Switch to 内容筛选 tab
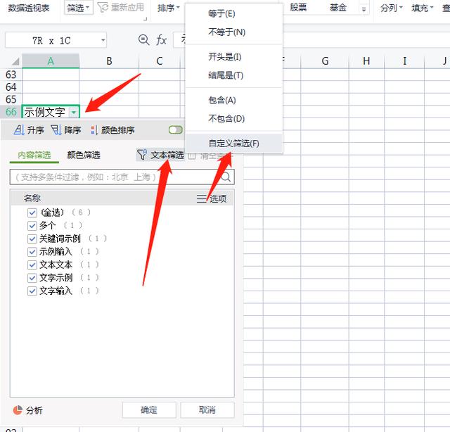Screen dimensions: 450x432 point(34,155)
